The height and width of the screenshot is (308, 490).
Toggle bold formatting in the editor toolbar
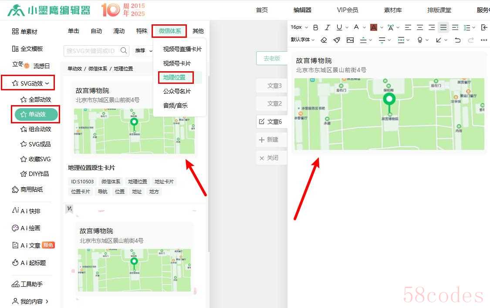(x=316, y=27)
